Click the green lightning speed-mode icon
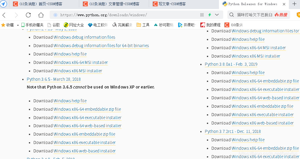Screen dimensions: 300x159 click(x=210, y=15)
